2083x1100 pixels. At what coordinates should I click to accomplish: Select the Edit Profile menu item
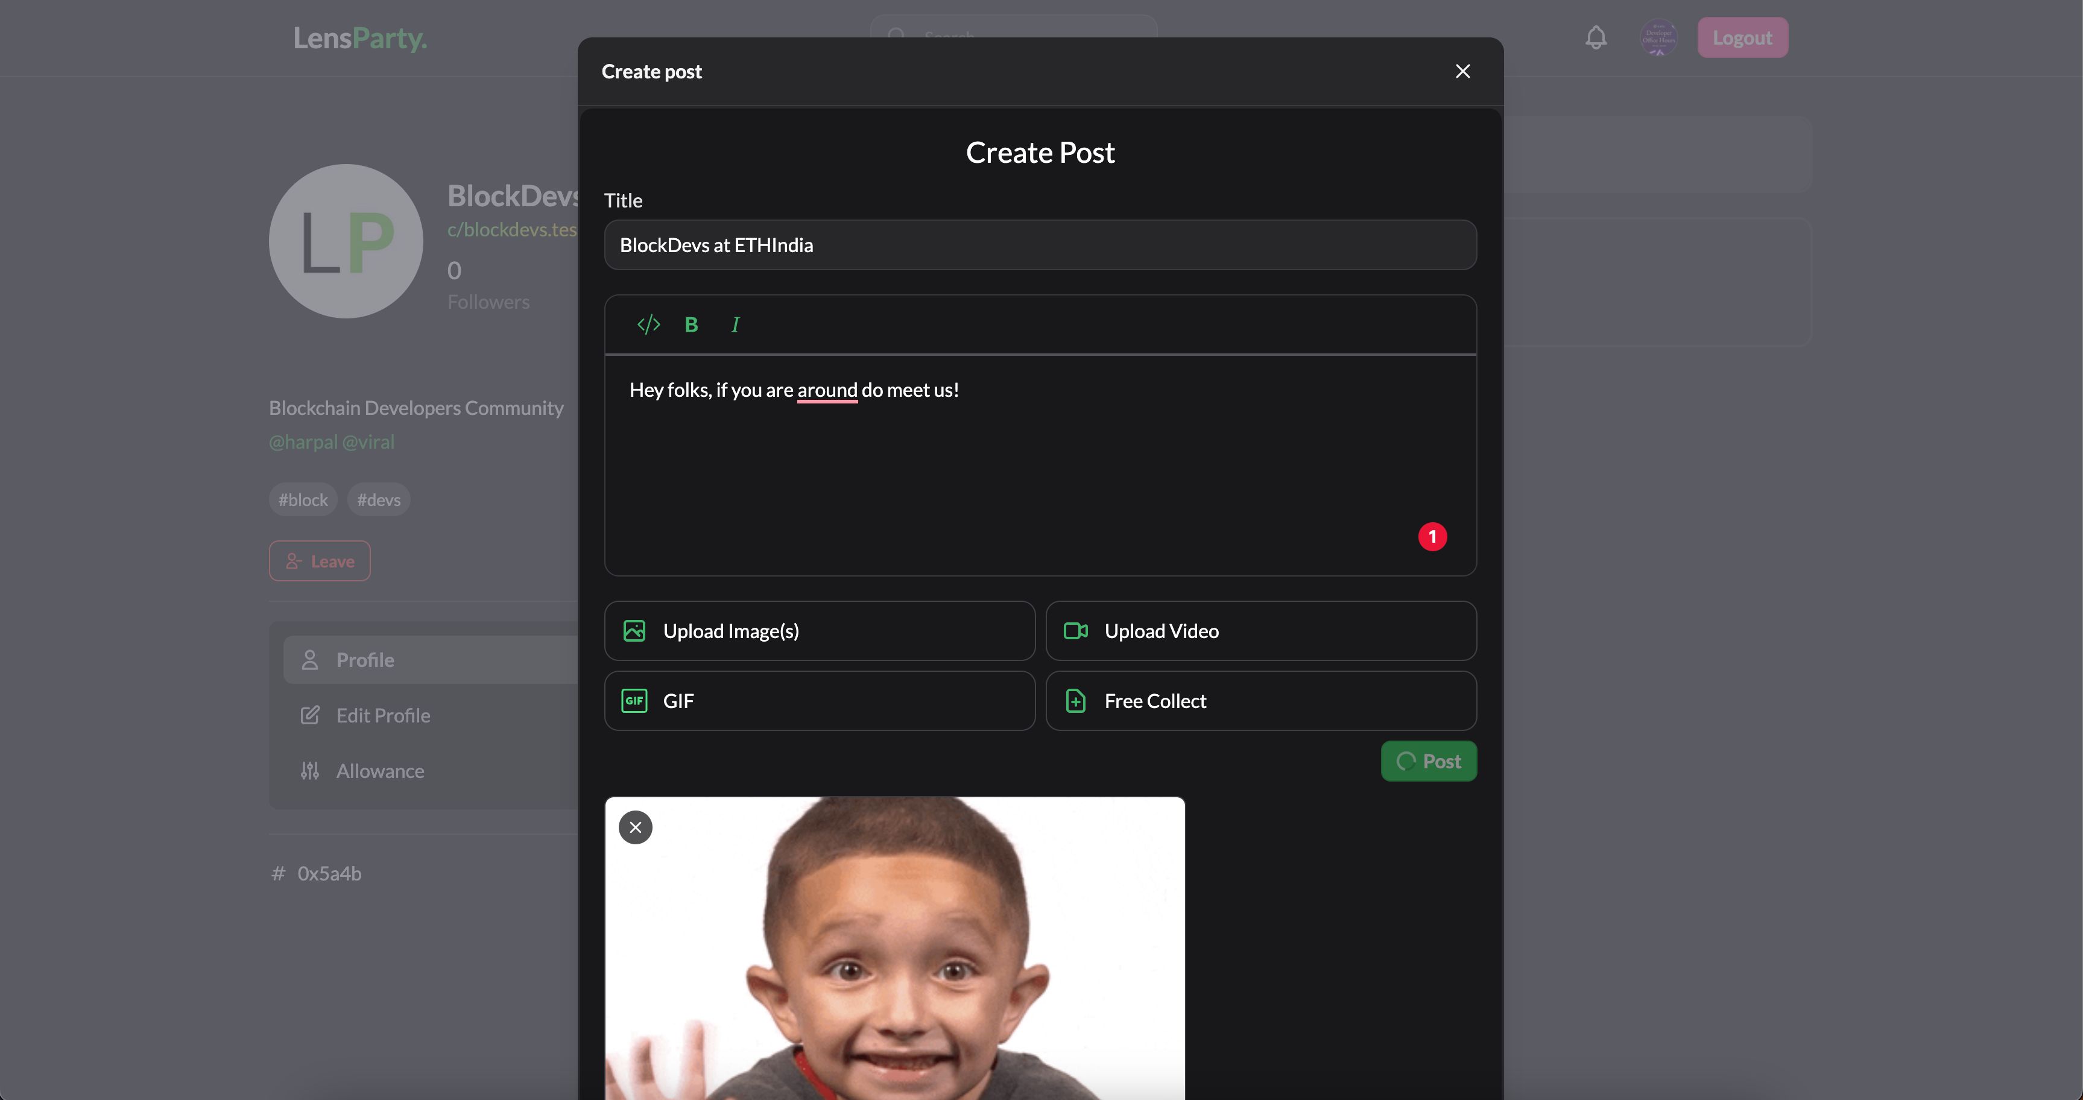click(x=383, y=715)
